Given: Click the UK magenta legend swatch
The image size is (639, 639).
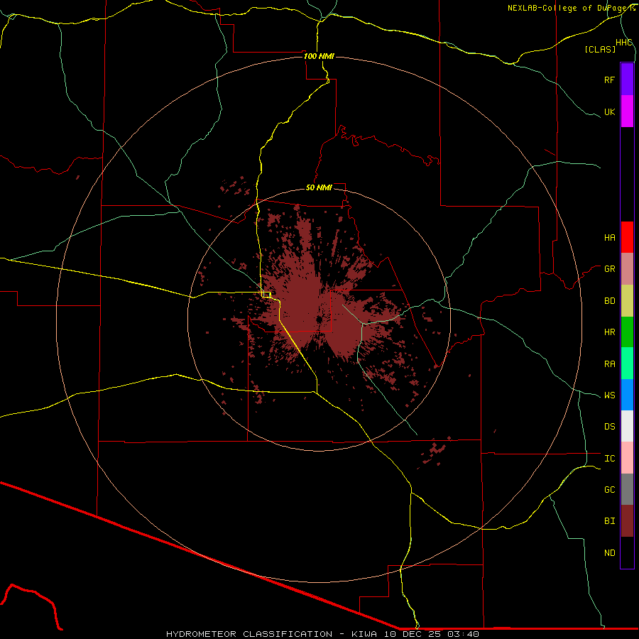Looking at the screenshot, I should [627, 111].
